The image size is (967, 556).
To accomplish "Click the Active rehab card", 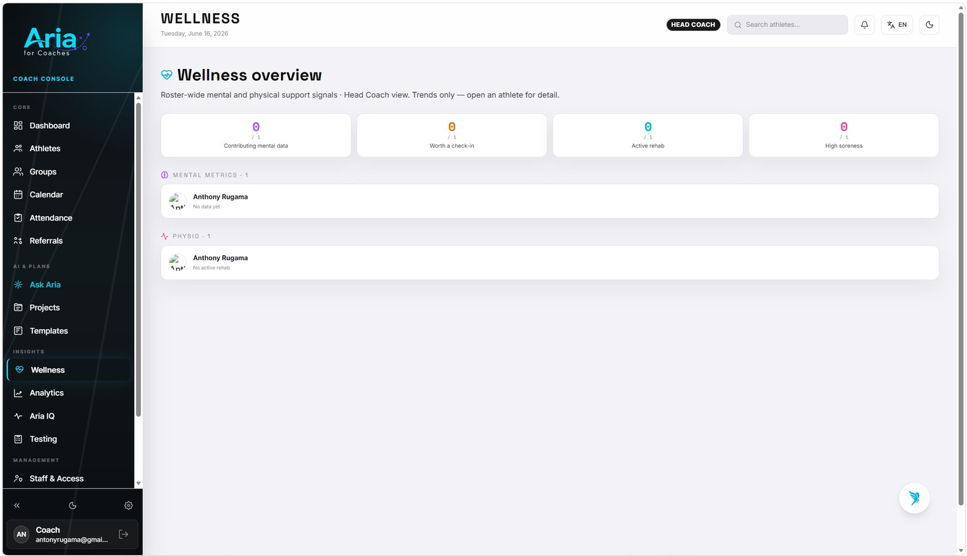I will pos(648,135).
